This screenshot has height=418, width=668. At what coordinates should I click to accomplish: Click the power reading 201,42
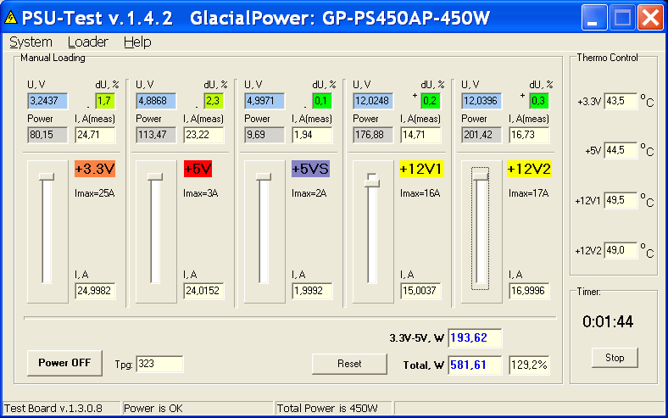click(x=482, y=135)
